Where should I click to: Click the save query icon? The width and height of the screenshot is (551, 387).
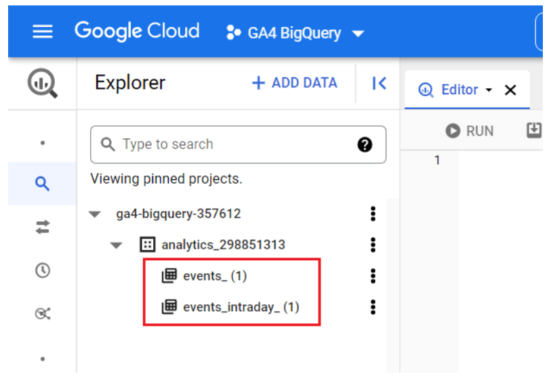(534, 130)
